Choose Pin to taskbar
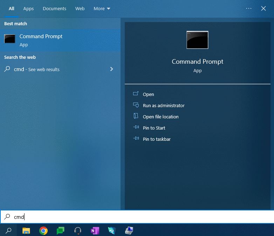This screenshot has height=236, width=274. point(157,139)
